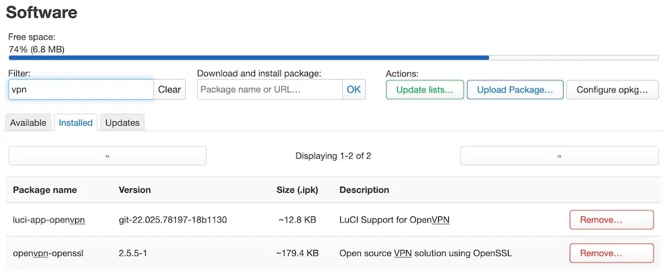
Task: Select the Installed tab
Action: (x=76, y=123)
